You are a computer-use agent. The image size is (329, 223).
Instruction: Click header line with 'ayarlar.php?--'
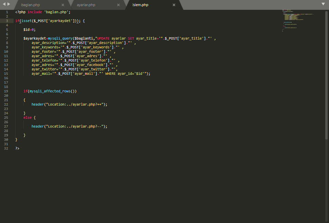[x=69, y=126]
